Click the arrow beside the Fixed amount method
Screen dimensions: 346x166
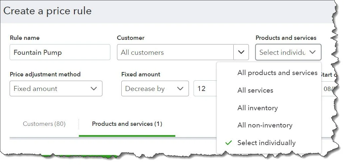tap(94, 89)
